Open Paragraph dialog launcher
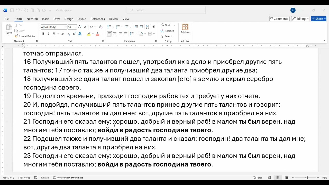 [156, 41]
